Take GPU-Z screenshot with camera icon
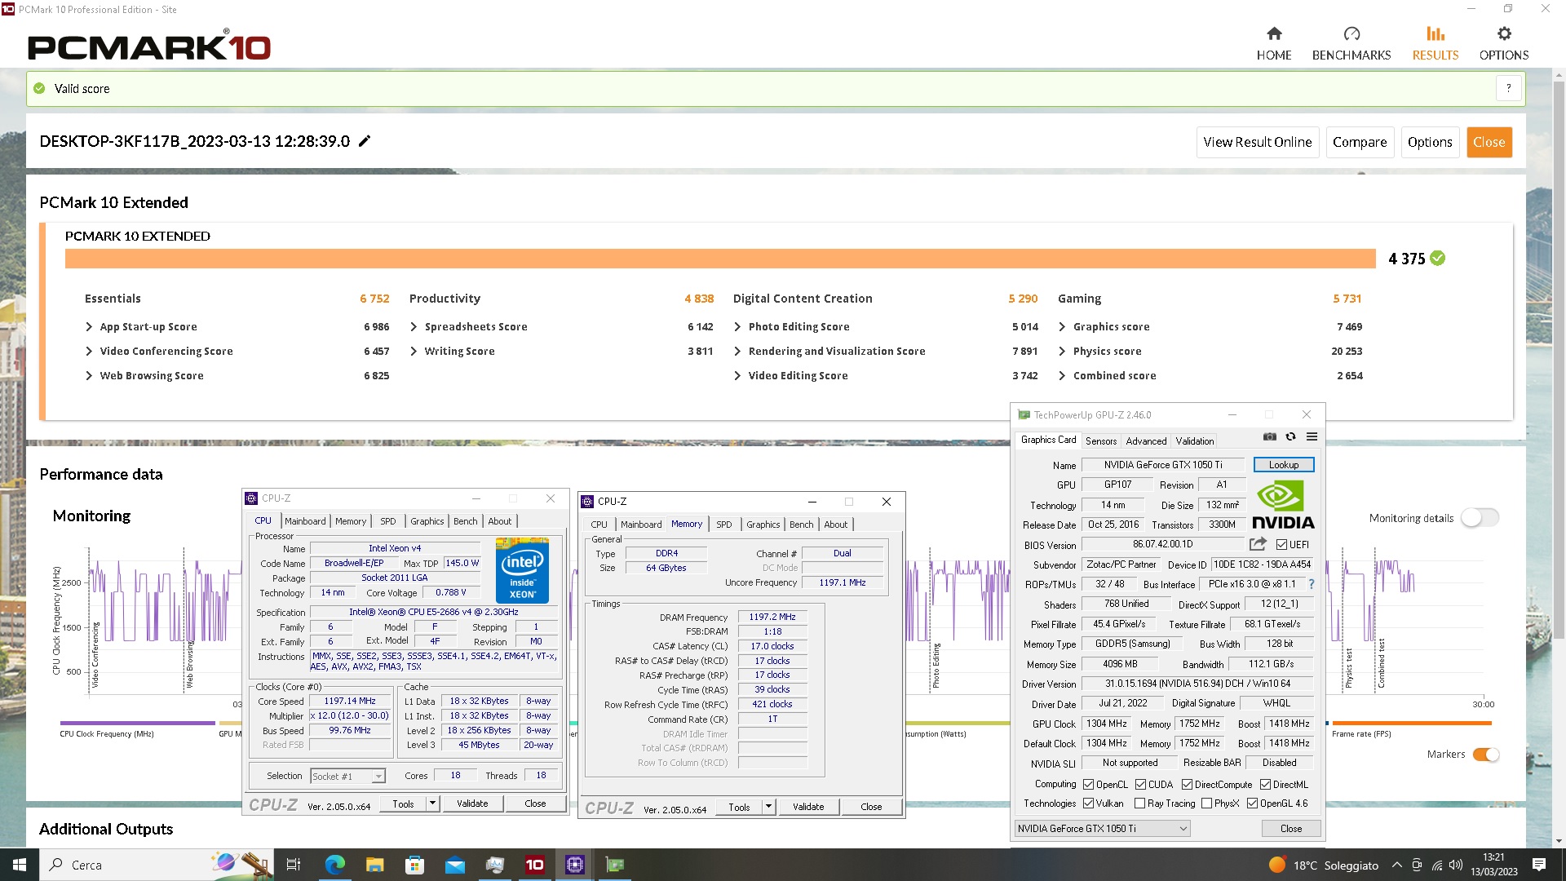The height and width of the screenshot is (881, 1566). [x=1269, y=437]
